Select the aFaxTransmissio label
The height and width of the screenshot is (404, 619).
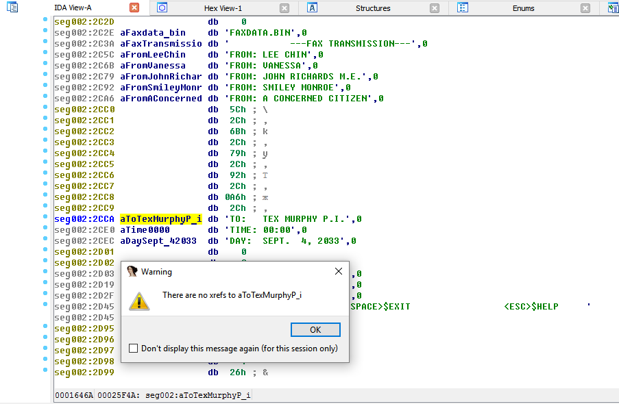point(160,44)
